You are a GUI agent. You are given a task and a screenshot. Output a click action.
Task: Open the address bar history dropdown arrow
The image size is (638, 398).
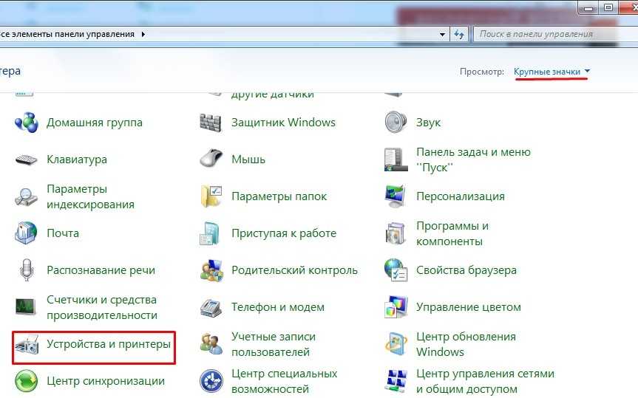tap(443, 34)
